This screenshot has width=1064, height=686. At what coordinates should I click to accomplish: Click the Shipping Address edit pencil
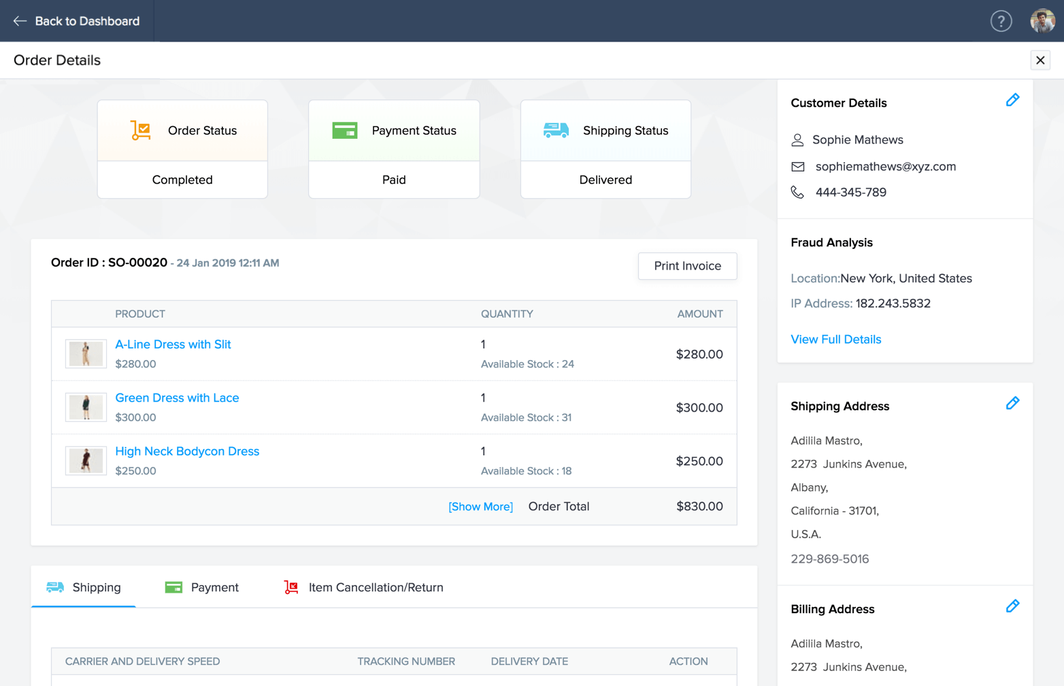1012,404
